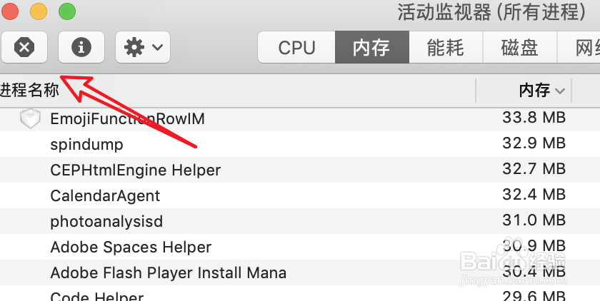This screenshot has width=600, height=301.
Task: Open the 磁盘 tab
Action: (x=519, y=48)
